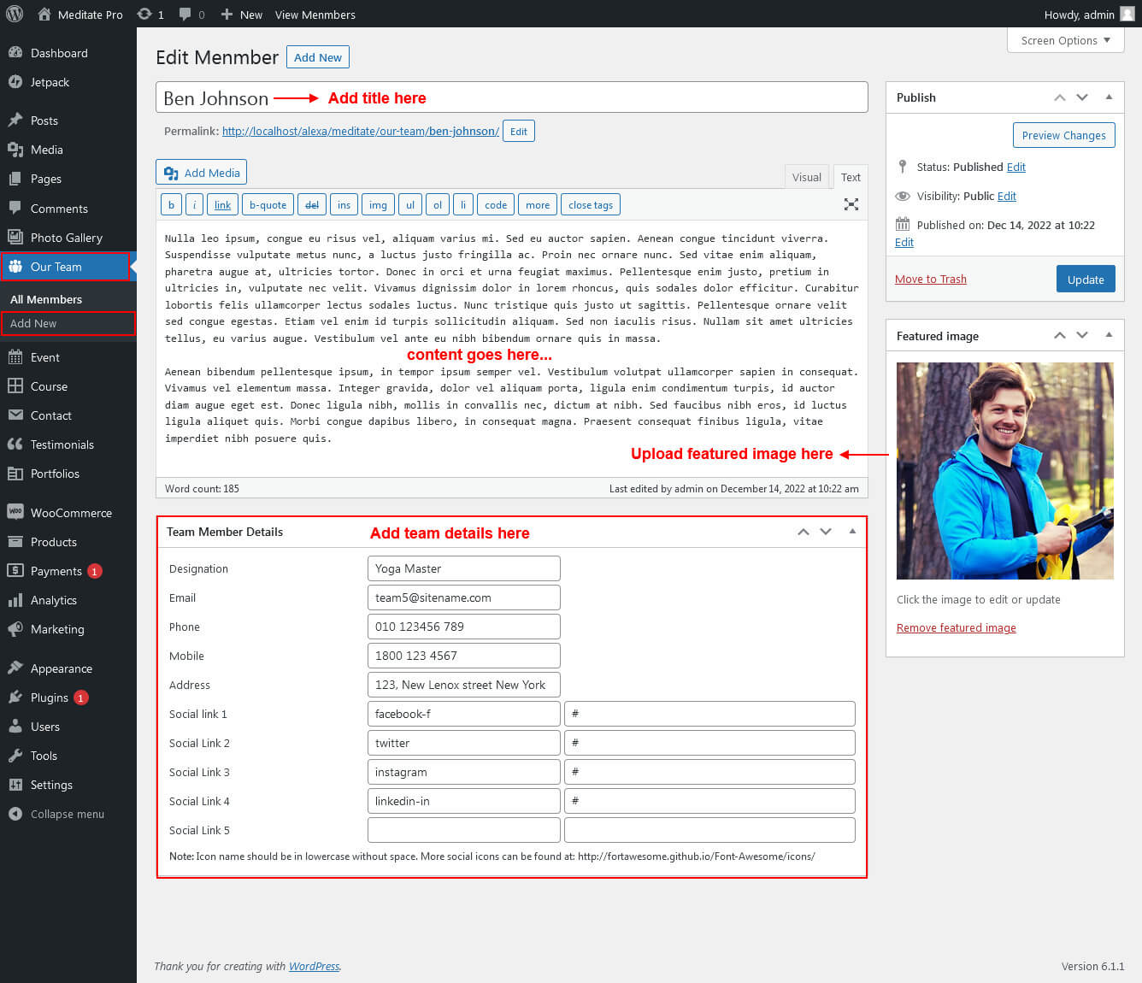Click the Ben Johnson title field
The width and height of the screenshot is (1142, 983).
(x=512, y=97)
